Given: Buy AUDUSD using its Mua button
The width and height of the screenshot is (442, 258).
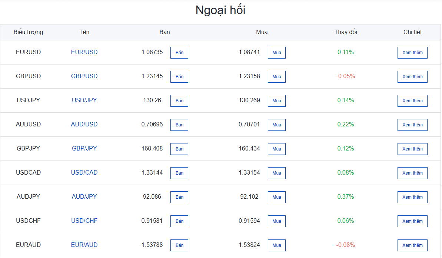Looking at the screenshot, I should click(276, 125).
